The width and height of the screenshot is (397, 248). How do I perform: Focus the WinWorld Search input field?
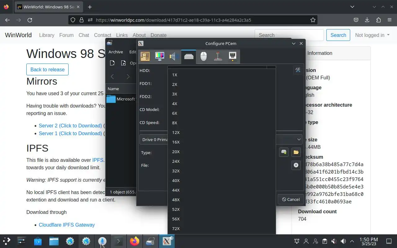pos(289,35)
